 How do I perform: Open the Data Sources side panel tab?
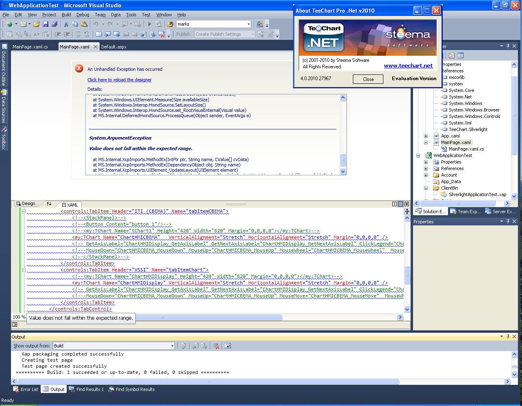[x=4, y=107]
